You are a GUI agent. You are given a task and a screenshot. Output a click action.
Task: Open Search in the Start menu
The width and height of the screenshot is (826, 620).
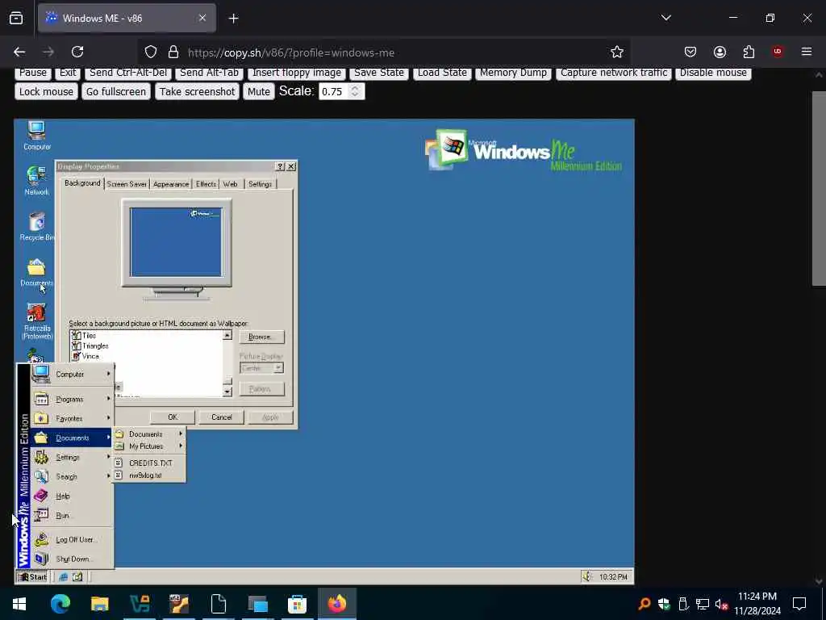pyautogui.click(x=72, y=476)
